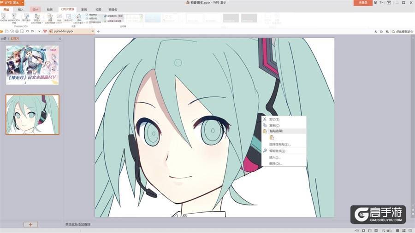Select the second slide thumbnail with Miku

click(32, 115)
